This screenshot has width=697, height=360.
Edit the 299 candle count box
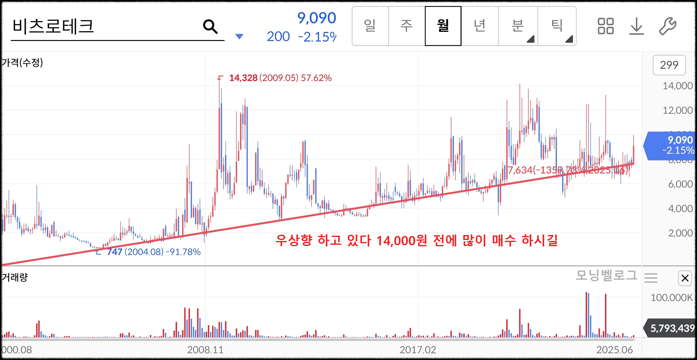pos(669,65)
